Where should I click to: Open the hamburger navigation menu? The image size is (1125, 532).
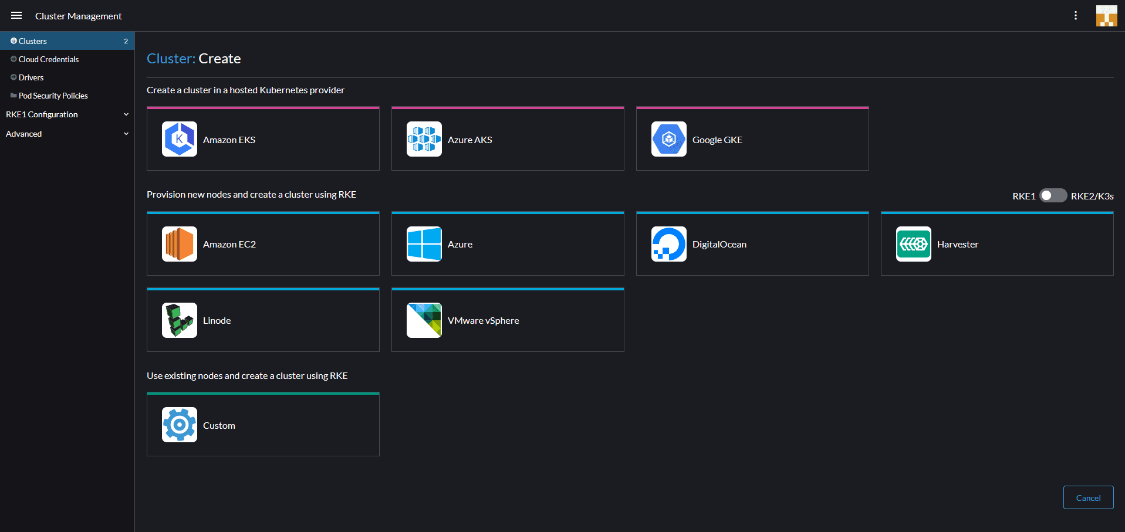(16, 16)
